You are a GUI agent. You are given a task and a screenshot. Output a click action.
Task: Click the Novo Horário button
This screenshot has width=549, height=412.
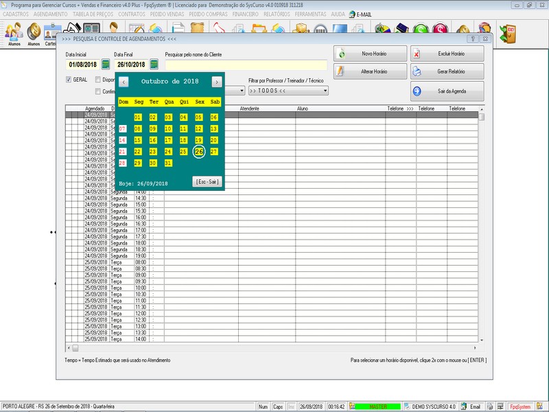coord(370,54)
